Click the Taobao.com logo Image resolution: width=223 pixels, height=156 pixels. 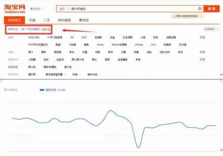tap(15, 9)
